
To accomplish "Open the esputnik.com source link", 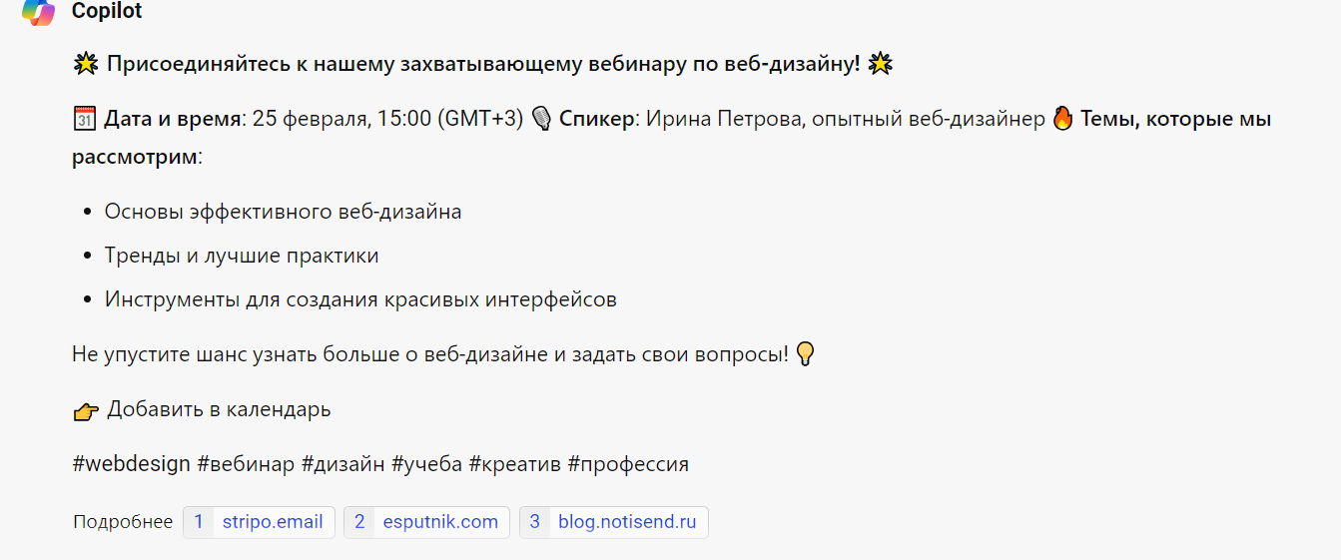I will click(426, 522).
